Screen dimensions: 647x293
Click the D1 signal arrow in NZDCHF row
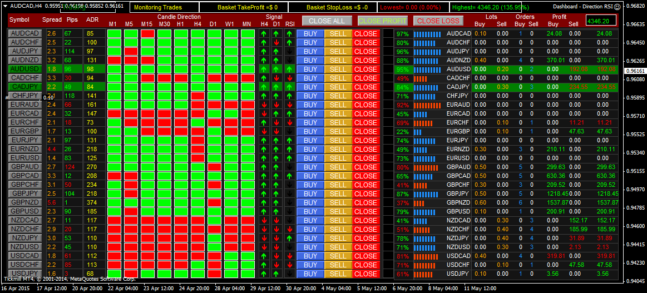click(277, 229)
